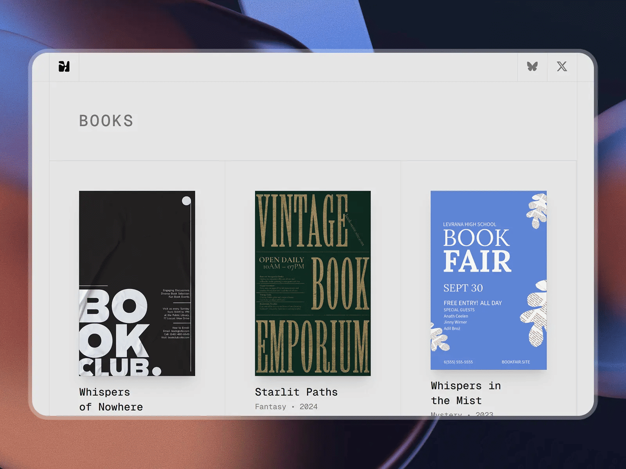Screen dimensions: 626x469
Task: Click the 'Fantasy • 2024' caption text
Action: pos(286,406)
